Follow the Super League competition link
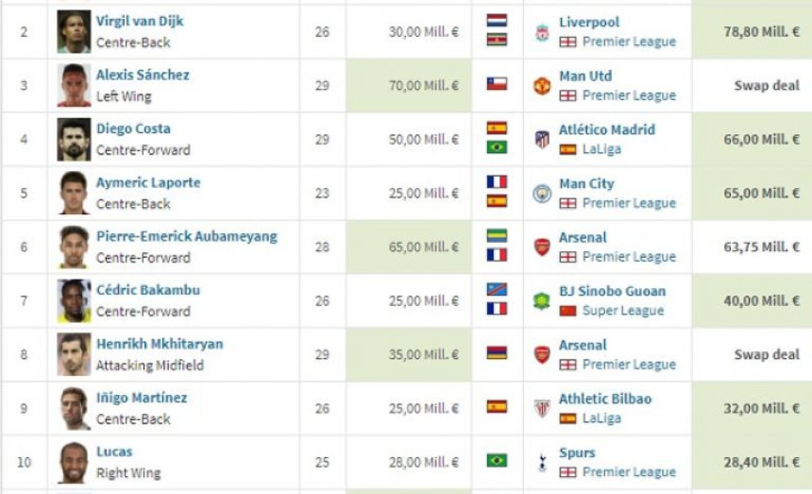Screen dimensions: 812x494 623,311
